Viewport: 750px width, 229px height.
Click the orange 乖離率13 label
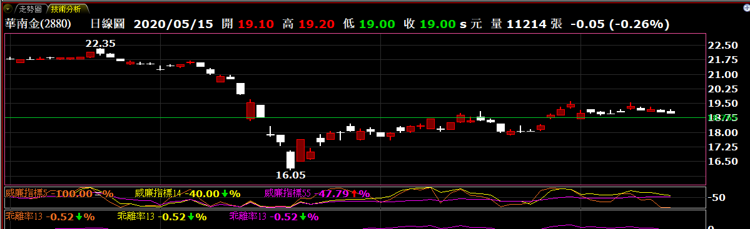click(x=24, y=216)
